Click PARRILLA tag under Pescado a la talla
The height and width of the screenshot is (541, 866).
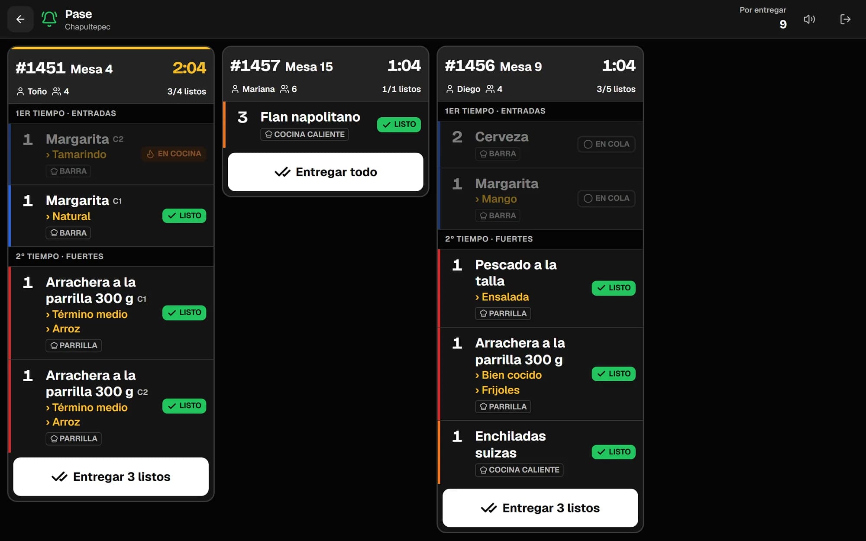pyautogui.click(x=503, y=313)
